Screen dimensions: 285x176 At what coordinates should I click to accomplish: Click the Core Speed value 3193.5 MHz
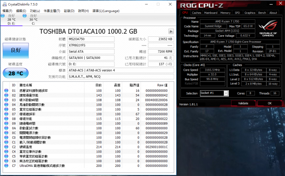tap(212, 70)
